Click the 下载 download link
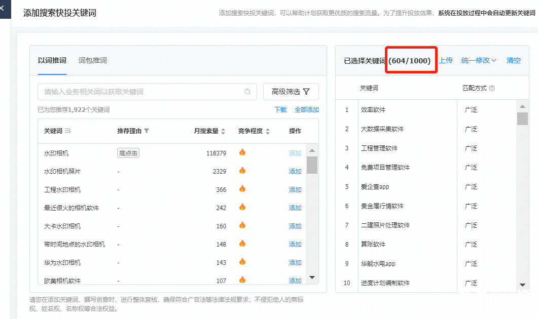 point(280,109)
